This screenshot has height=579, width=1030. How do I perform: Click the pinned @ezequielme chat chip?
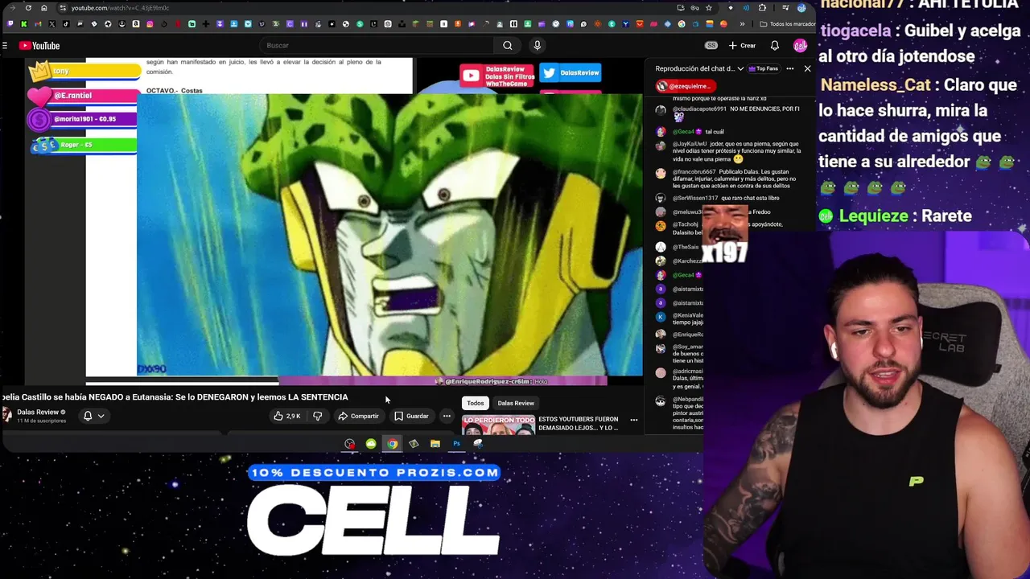685,86
